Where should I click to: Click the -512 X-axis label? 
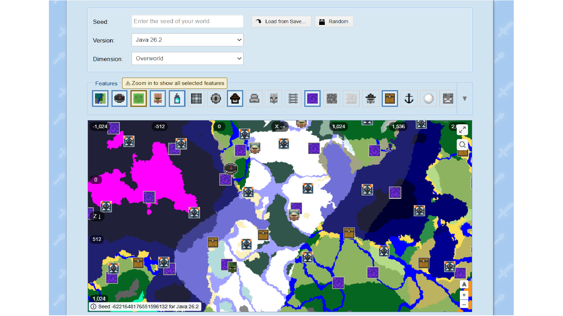click(x=160, y=126)
